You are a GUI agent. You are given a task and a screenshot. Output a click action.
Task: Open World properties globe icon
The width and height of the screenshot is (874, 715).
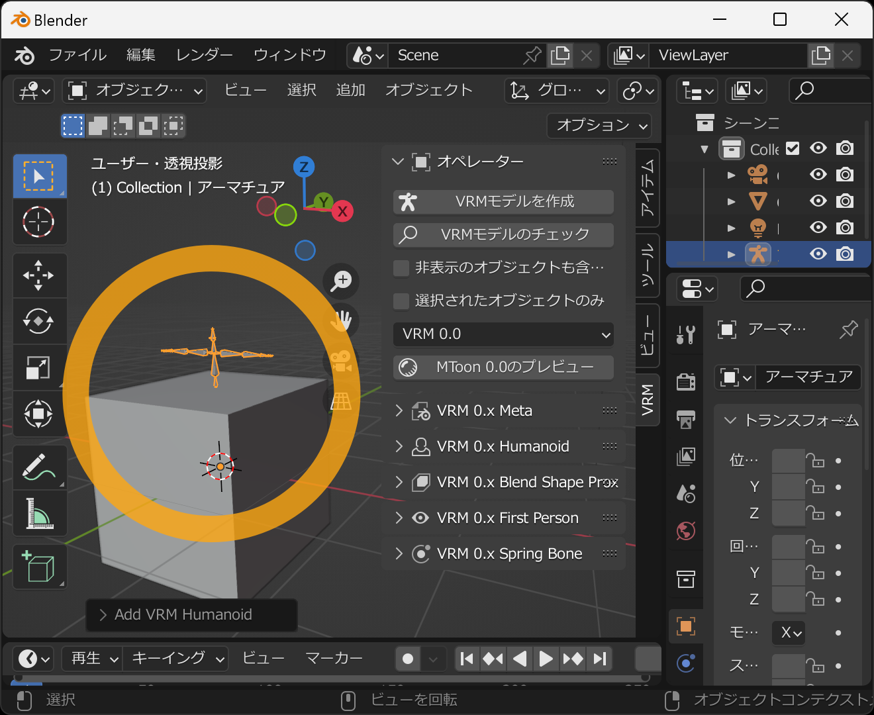(686, 531)
